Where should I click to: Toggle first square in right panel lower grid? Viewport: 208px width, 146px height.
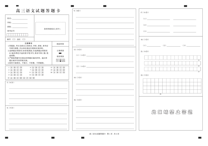click(x=145, y=80)
